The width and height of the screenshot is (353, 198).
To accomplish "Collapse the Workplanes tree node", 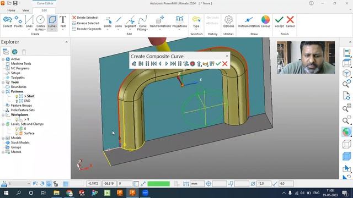I will [3, 115].
